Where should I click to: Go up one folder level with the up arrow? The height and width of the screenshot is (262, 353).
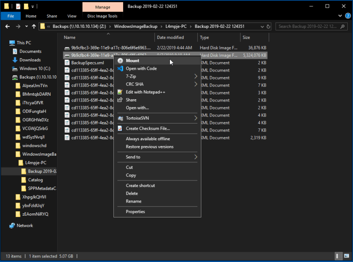tap(34, 26)
